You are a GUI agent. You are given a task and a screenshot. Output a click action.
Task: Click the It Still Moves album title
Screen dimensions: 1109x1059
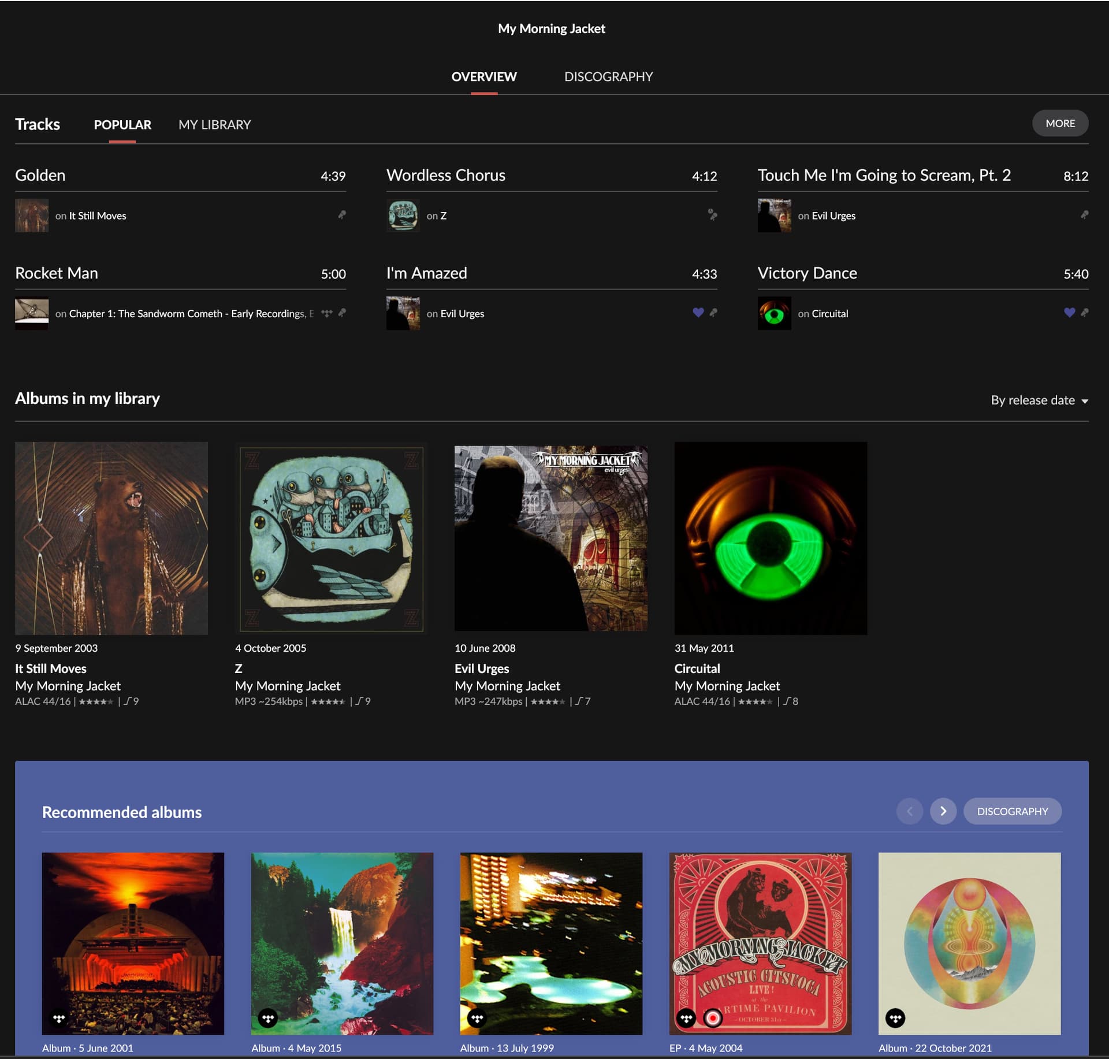(x=51, y=668)
